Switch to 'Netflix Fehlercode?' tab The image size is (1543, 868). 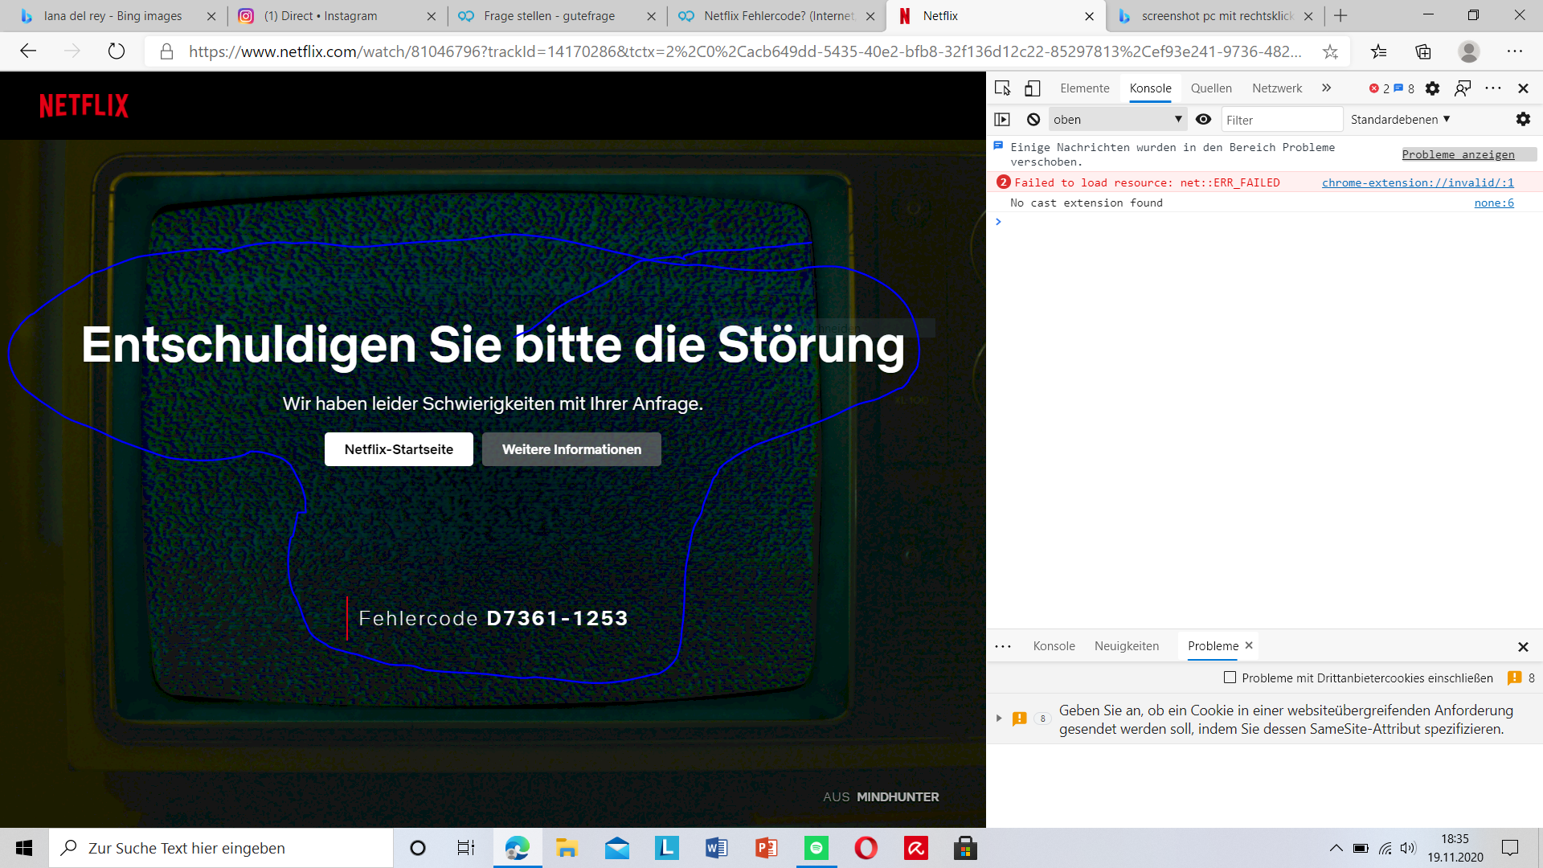[778, 16]
